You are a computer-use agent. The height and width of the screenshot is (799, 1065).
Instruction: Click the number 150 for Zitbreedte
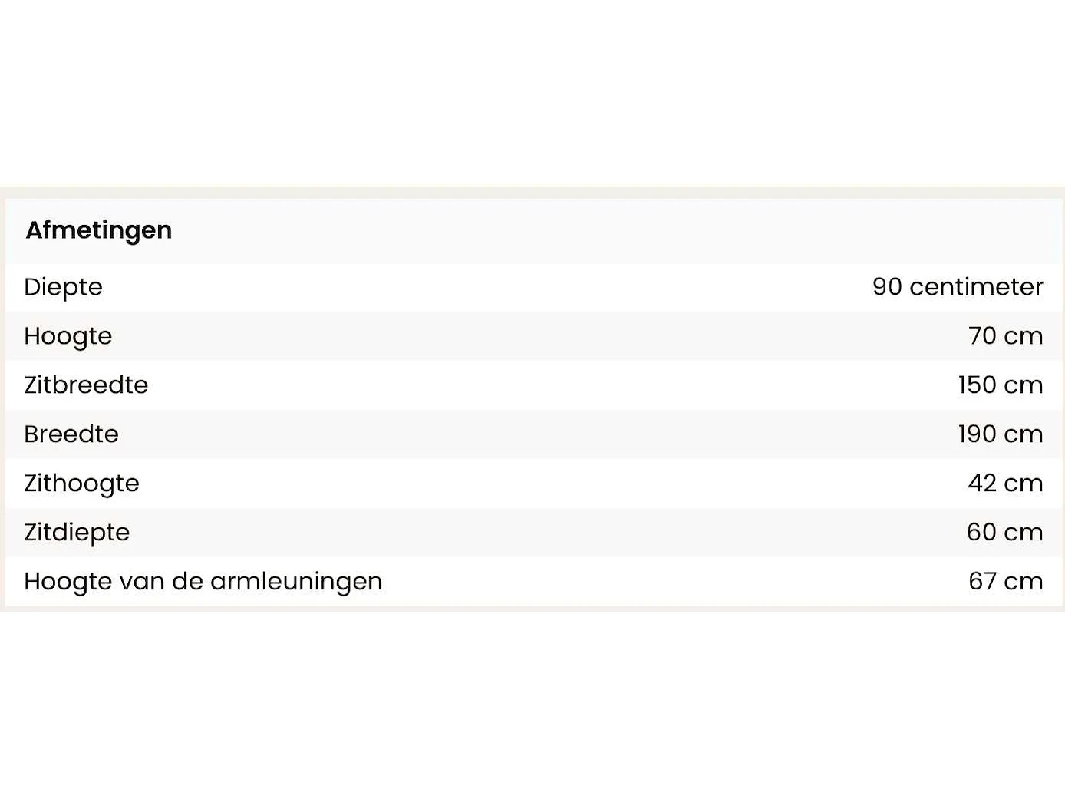[x=977, y=385]
